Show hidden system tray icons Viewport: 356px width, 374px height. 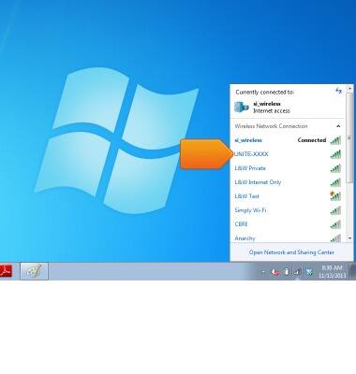[263, 272]
